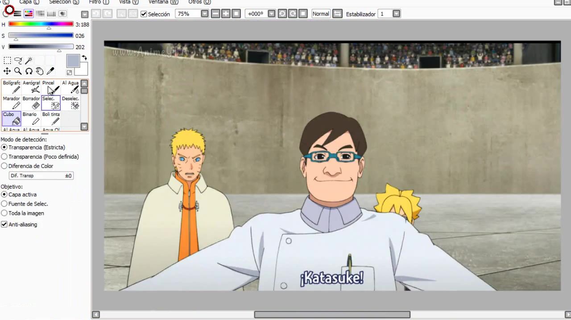Click the zoom in plus button
This screenshot has height=320, width=571.
click(x=226, y=14)
